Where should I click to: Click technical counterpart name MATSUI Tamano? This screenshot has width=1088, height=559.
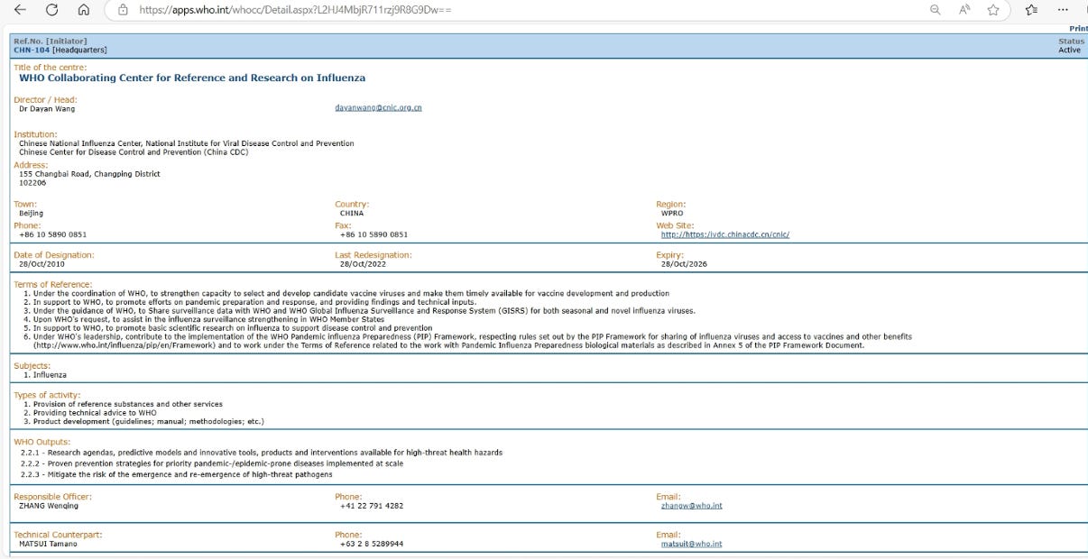click(x=48, y=544)
